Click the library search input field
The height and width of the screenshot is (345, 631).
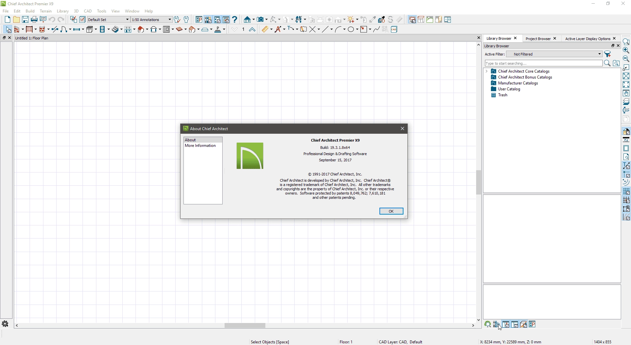coord(544,63)
